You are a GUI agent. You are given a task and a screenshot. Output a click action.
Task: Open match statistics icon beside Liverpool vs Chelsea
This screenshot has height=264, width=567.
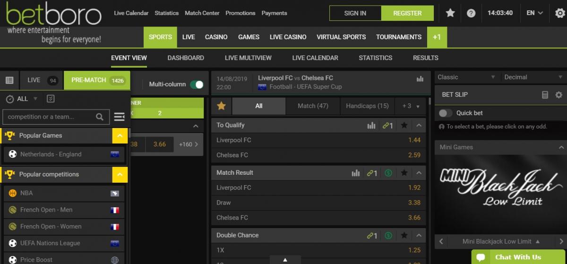pos(420,79)
